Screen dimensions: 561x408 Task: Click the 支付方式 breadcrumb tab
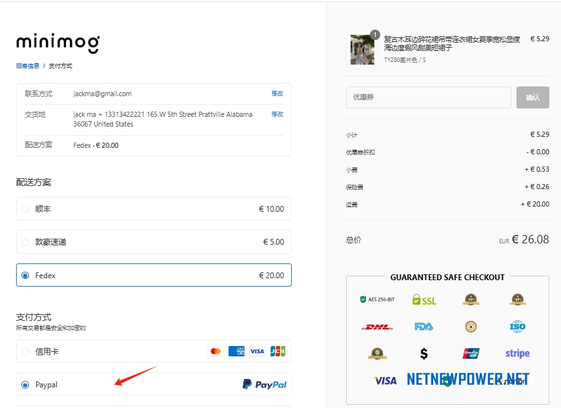click(x=61, y=66)
